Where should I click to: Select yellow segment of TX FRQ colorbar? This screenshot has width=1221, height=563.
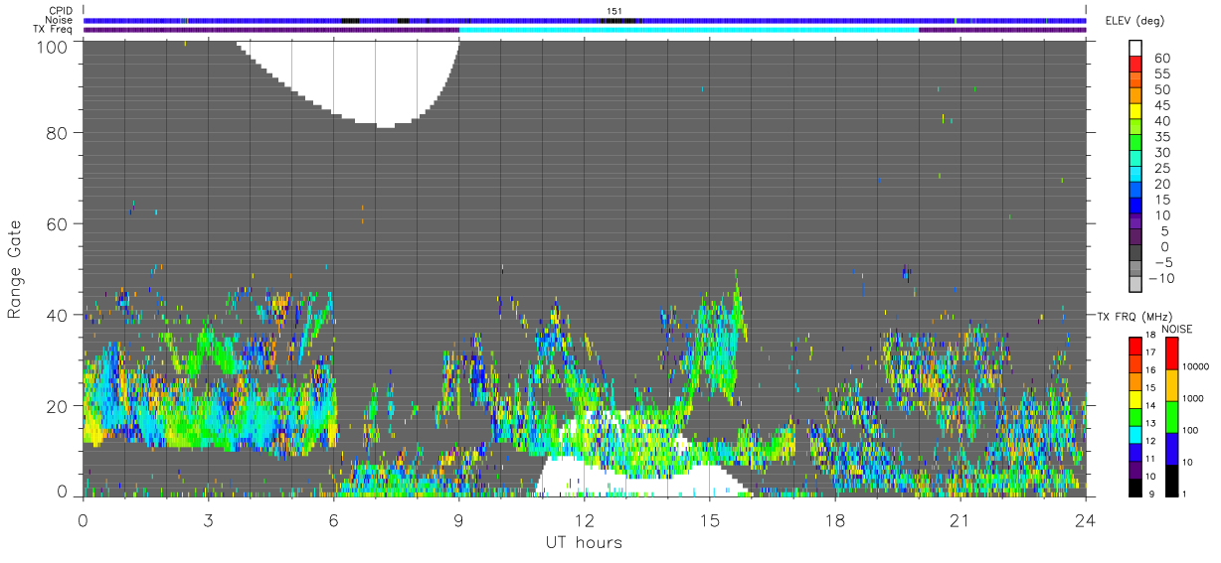[1135, 397]
